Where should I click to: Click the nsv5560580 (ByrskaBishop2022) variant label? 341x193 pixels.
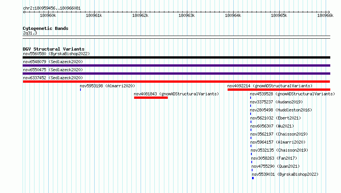coord(56,54)
